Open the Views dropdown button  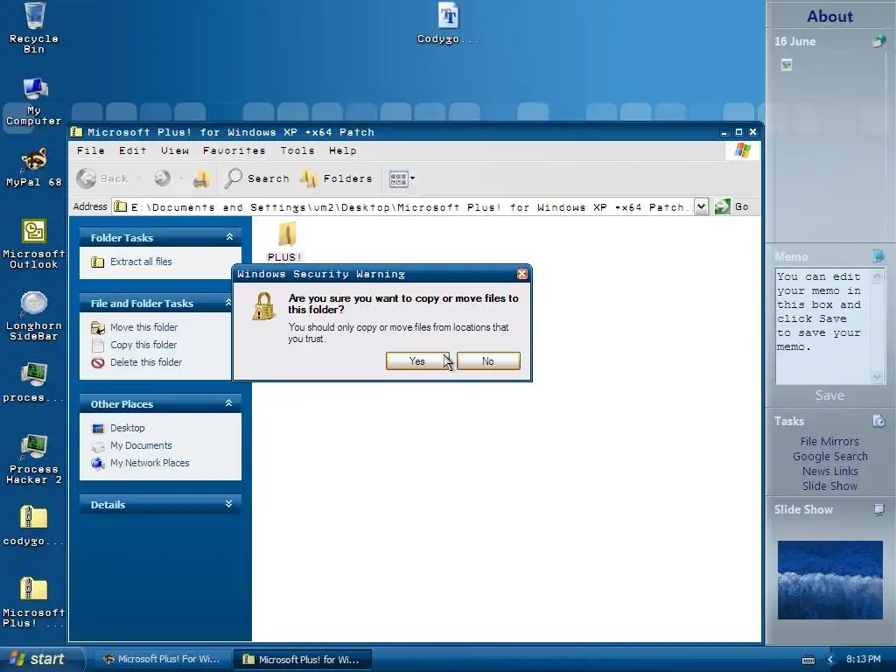pyautogui.click(x=402, y=178)
